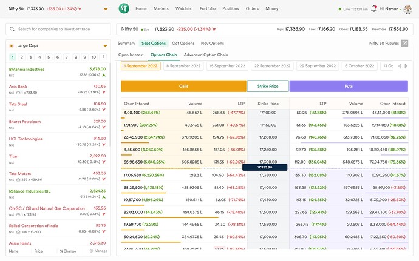419x261 pixels.
Task: Expand the Large Caps list dropdown
Action: pos(105,46)
